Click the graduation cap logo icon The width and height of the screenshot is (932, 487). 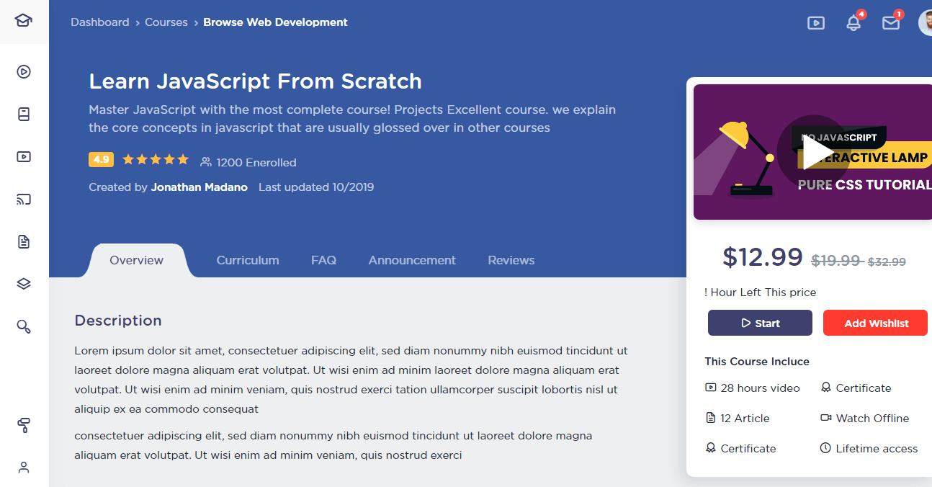(x=24, y=20)
